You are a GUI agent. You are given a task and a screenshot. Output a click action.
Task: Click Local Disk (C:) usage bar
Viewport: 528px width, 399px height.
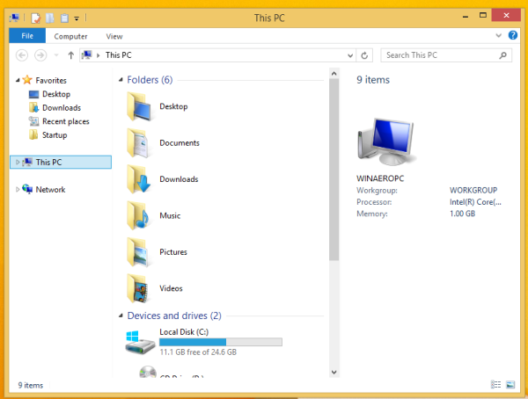click(221, 342)
